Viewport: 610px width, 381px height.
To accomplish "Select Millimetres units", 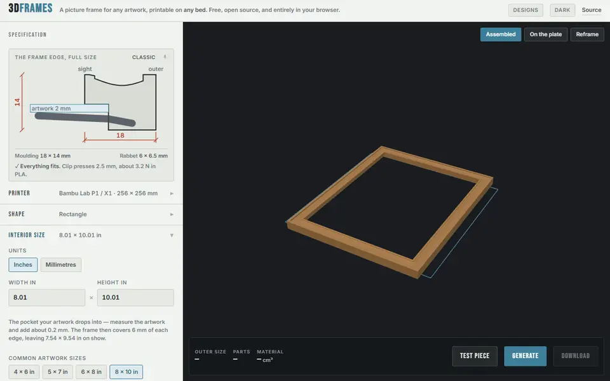I will point(61,265).
